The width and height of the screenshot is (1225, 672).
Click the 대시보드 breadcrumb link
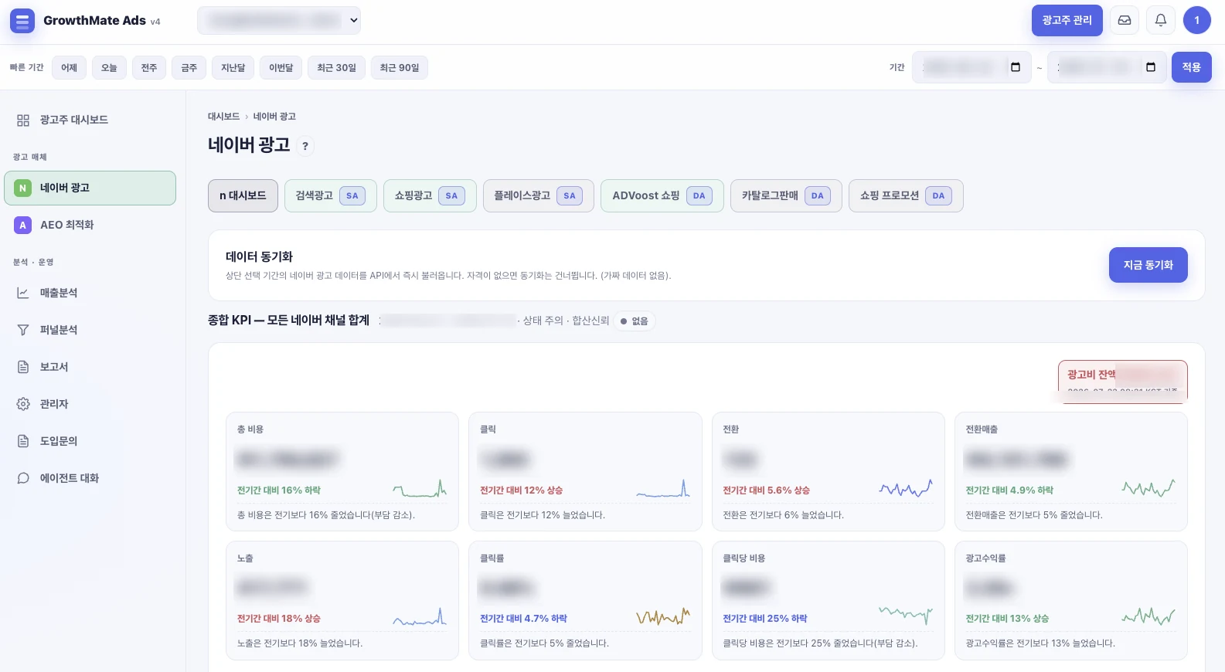pos(223,117)
